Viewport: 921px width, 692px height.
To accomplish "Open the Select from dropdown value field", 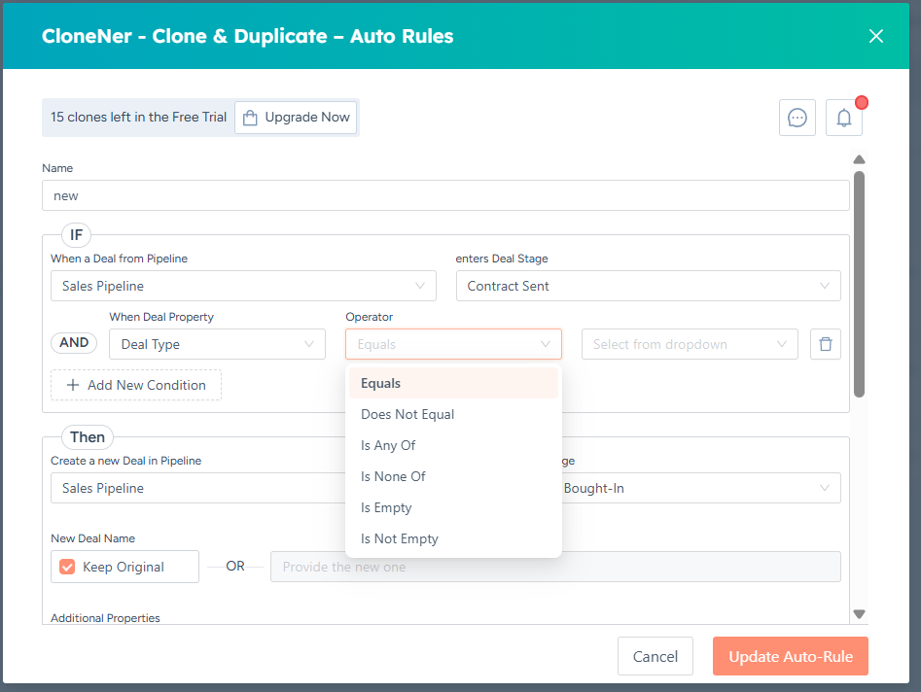I will point(690,344).
